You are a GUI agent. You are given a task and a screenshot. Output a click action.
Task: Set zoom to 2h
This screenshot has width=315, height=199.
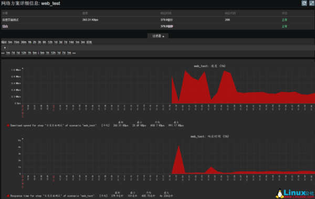35,42
